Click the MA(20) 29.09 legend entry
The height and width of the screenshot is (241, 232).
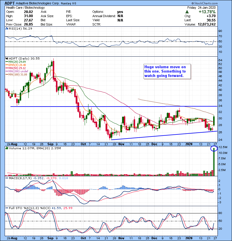pos(16,62)
